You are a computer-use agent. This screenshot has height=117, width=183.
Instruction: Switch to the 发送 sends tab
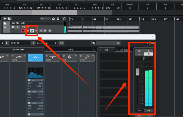click(x=106, y=50)
